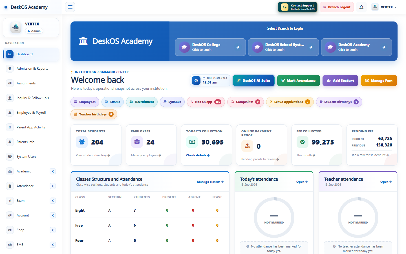
Task: Click the Add Student button
Action: click(x=340, y=80)
